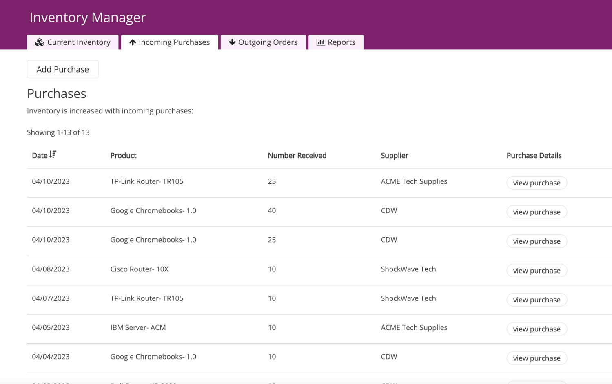612x384 pixels.
Task: Switch to the Outgoing Orders tab
Action: [268, 42]
